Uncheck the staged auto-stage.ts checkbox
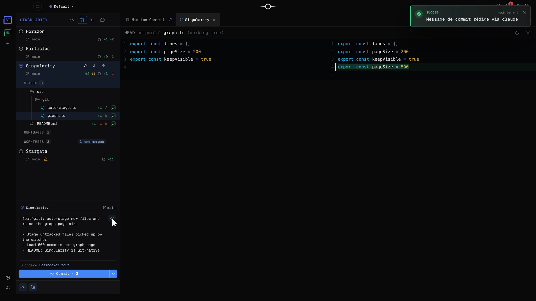Viewport: 536px width, 301px height. click(x=113, y=108)
